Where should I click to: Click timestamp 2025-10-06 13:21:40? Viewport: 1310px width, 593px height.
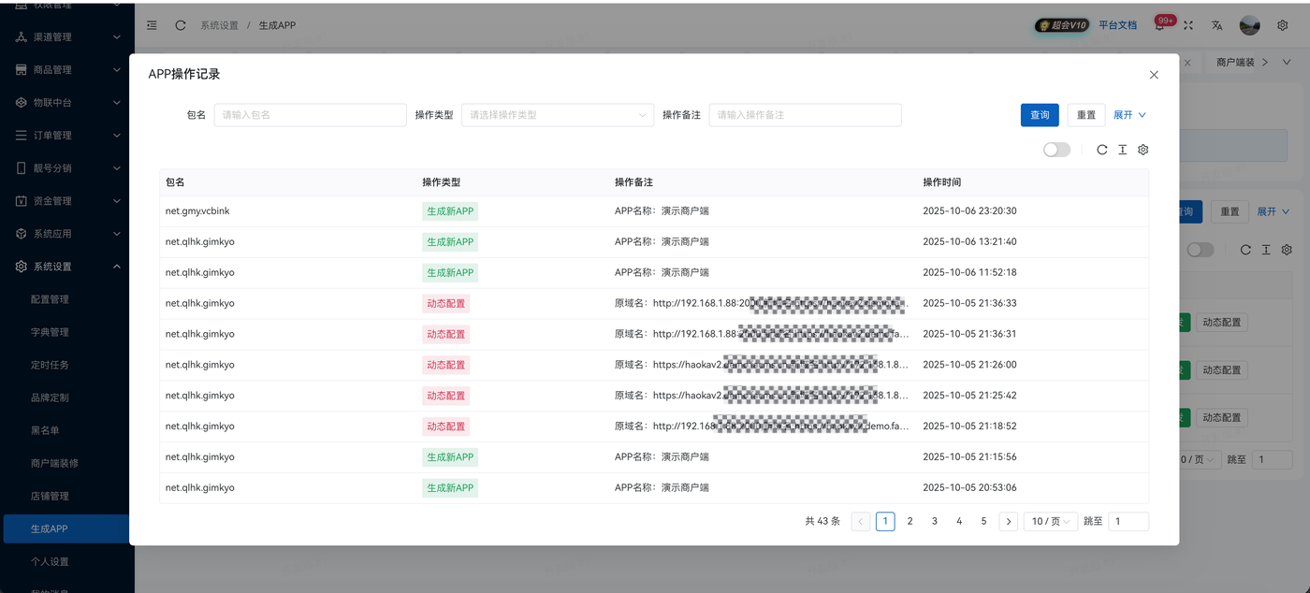point(969,242)
